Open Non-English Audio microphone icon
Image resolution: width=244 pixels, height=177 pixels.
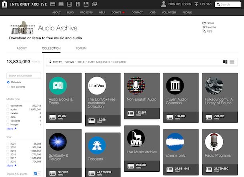point(136,86)
